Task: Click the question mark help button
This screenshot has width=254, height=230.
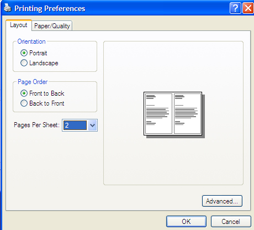Action: pos(235,8)
